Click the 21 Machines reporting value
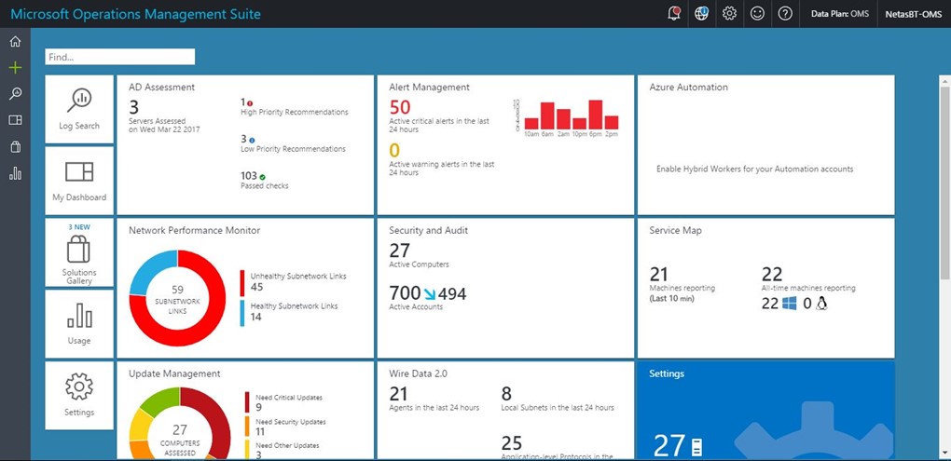 pyautogui.click(x=658, y=274)
